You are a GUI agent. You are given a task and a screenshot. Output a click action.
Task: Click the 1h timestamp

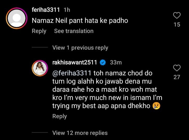[67, 10]
